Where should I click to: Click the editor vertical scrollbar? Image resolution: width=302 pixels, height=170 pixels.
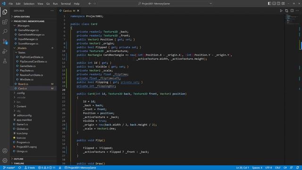tap(301, 90)
